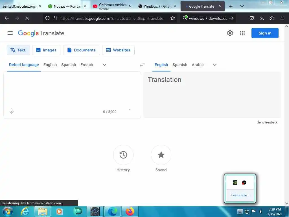Switch to Websites translation mode
The width and height of the screenshot is (289, 217).
pyautogui.click(x=118, y=50)
